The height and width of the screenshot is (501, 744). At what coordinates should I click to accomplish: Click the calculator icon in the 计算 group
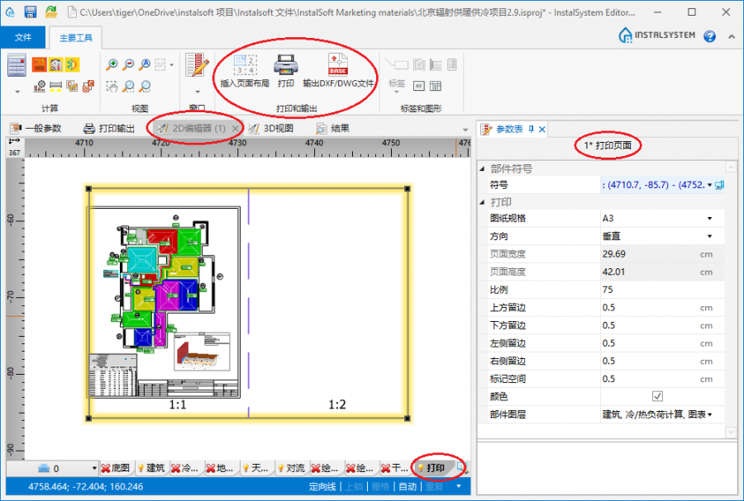pyautogui.click(x=17, y=64)
